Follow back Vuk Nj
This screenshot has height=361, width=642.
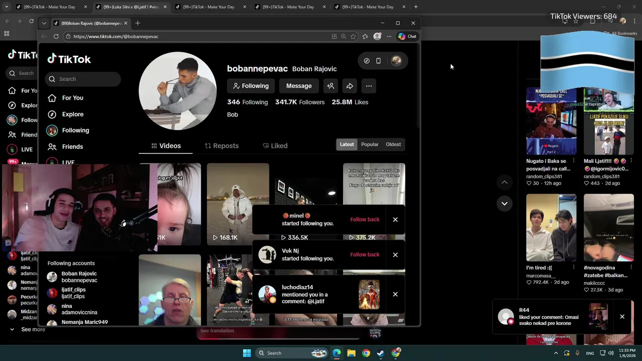coord(365,255)
